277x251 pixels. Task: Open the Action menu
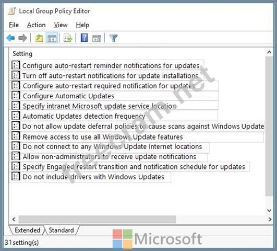coord(36,25)
